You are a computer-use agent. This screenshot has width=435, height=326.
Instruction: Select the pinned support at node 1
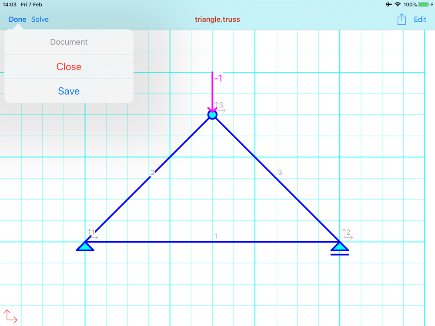click(x=85, y=246)
